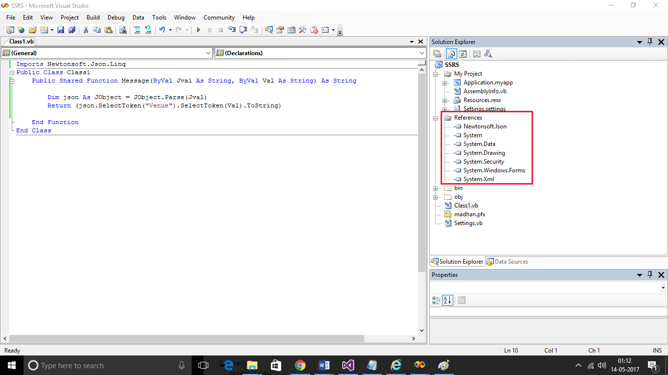This screenshot has width=668, height=375.
Task: Pin toggle for the Solution Explorer panel
Action: 650,42
